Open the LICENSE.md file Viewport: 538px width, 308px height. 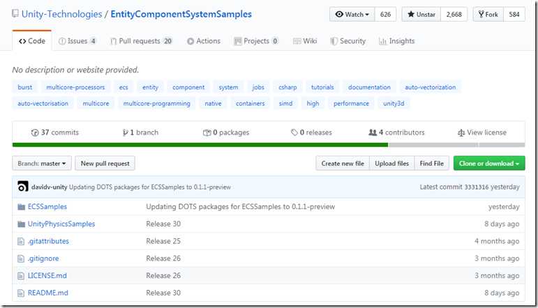click(47, 275)
